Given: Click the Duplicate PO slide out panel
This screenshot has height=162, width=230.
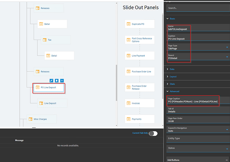Looking at the screenshot, I should click(x=140, y=24).
